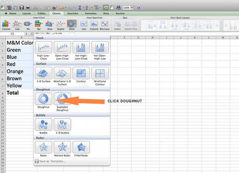Click the Format Painter brush icon
239x173 pixels.
pos(54,7)
